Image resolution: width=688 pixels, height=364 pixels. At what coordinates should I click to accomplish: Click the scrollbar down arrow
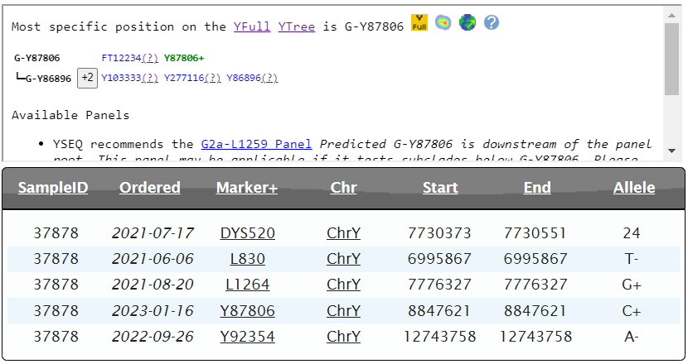click(x=672, y=152)
